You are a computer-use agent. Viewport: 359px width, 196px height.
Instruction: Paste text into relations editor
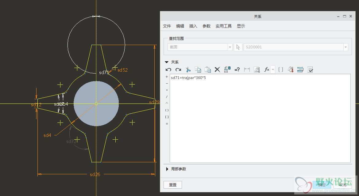[x=208, y=70]
